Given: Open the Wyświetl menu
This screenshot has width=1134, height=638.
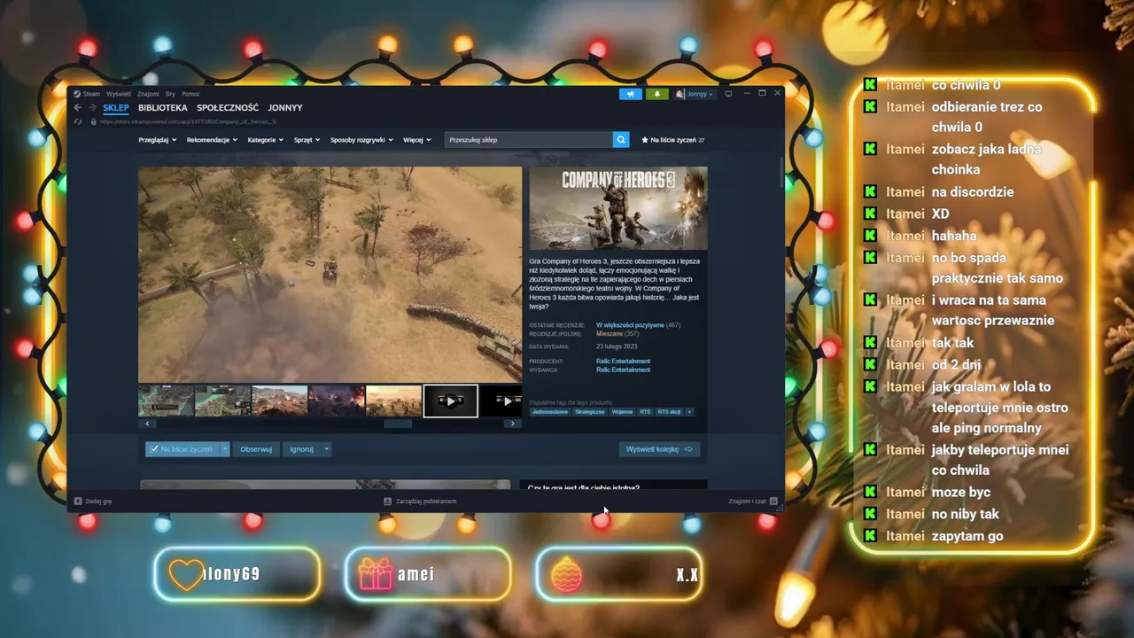Looking at the screenshot, I should coord(119,94).
